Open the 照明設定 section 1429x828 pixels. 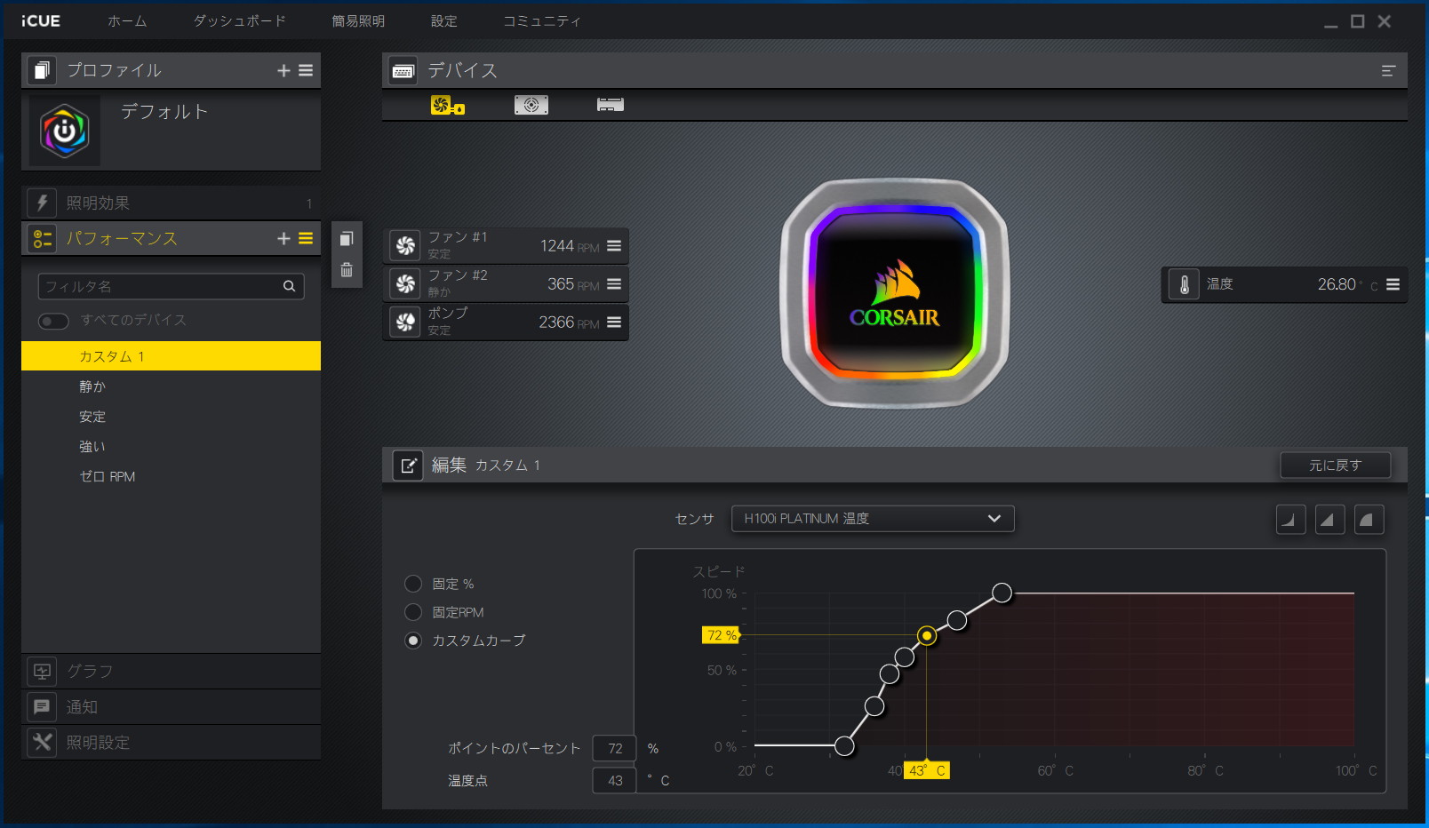click(171, 743)
